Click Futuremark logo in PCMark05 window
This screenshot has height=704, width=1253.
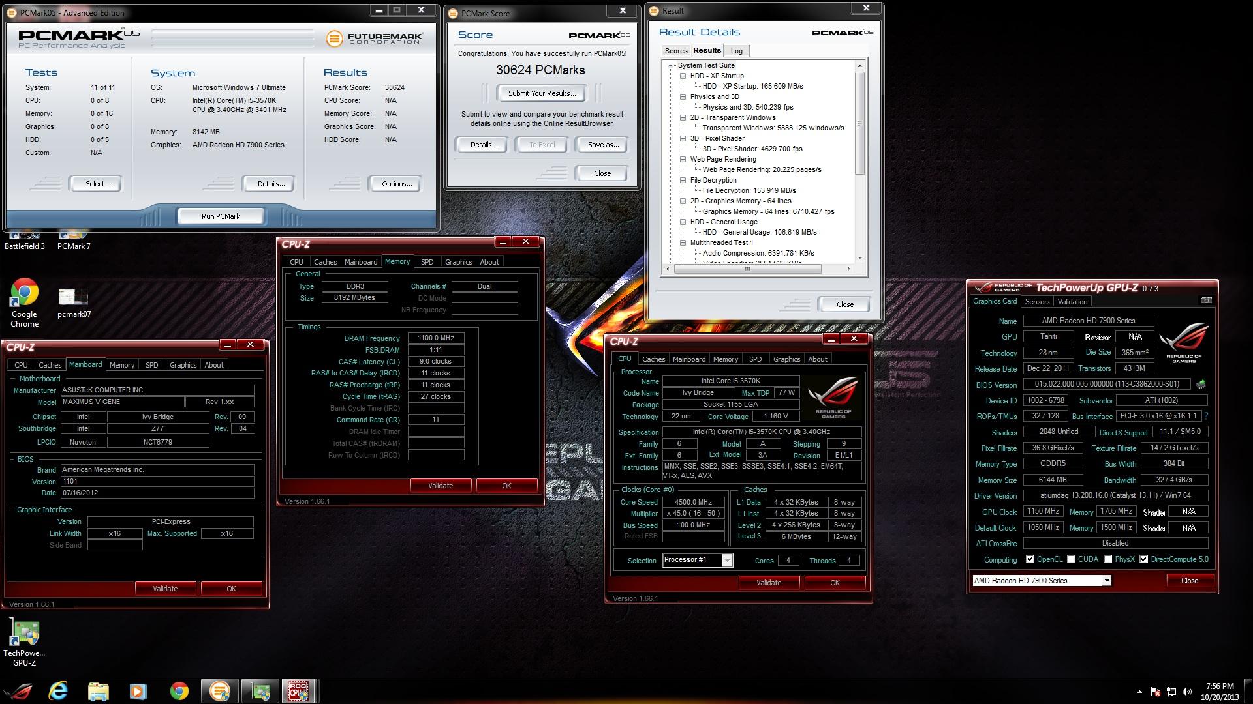(x=374, y=38)
